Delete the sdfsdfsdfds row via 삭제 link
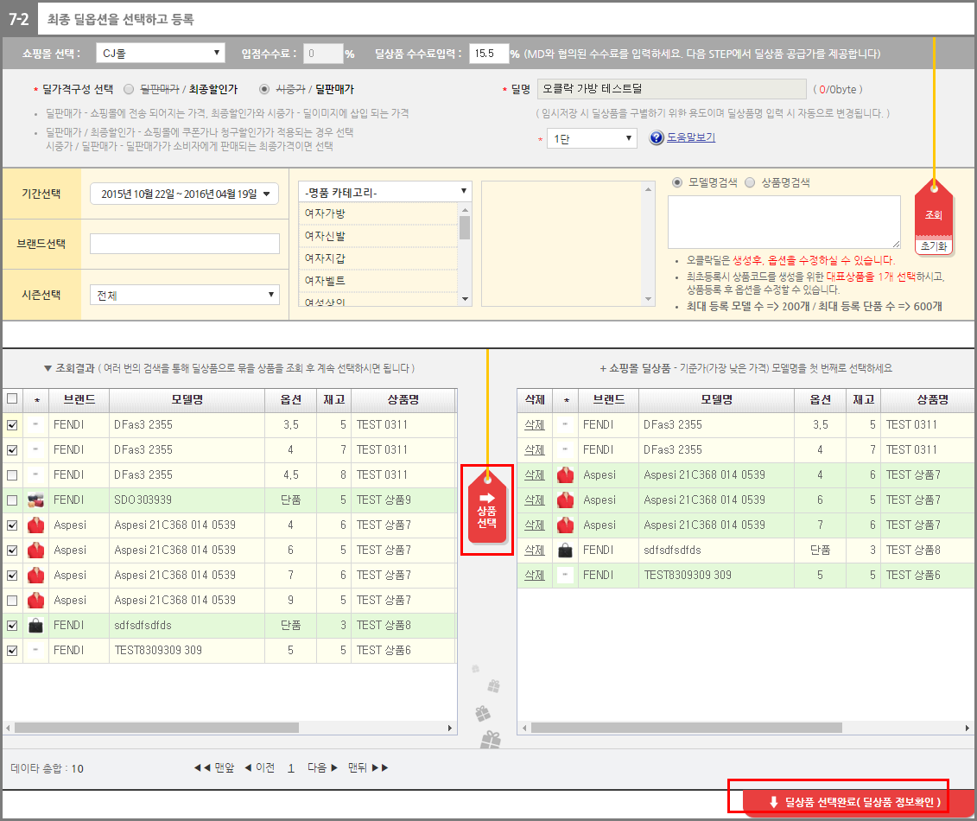Viewport: 977px width, 821px height. [x=535, y=550]
